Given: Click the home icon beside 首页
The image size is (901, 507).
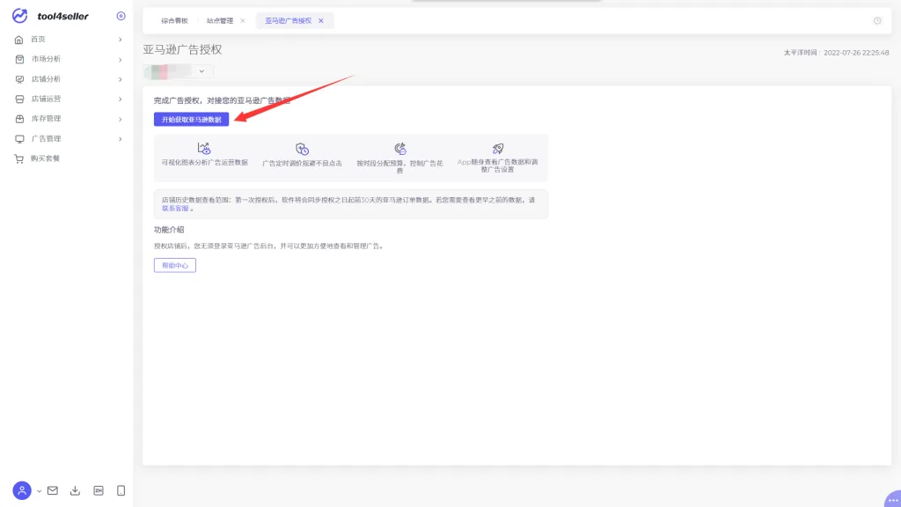Looking at the screenshot, I should click(19, 40).
